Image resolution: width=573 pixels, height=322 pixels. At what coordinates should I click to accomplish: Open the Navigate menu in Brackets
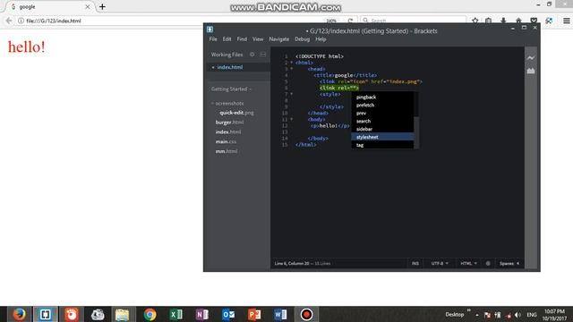(278, 39)
